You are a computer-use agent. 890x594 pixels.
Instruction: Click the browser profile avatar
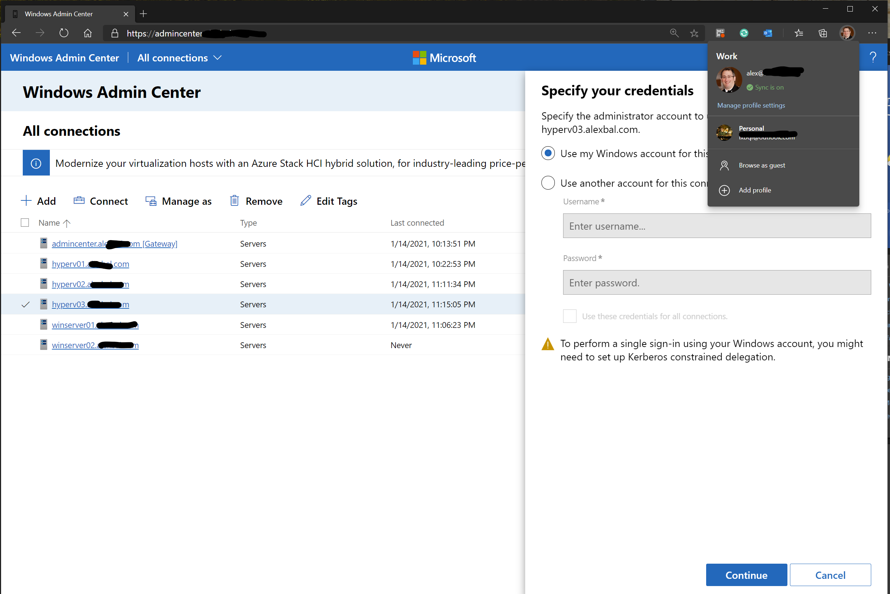pos(848,33)
